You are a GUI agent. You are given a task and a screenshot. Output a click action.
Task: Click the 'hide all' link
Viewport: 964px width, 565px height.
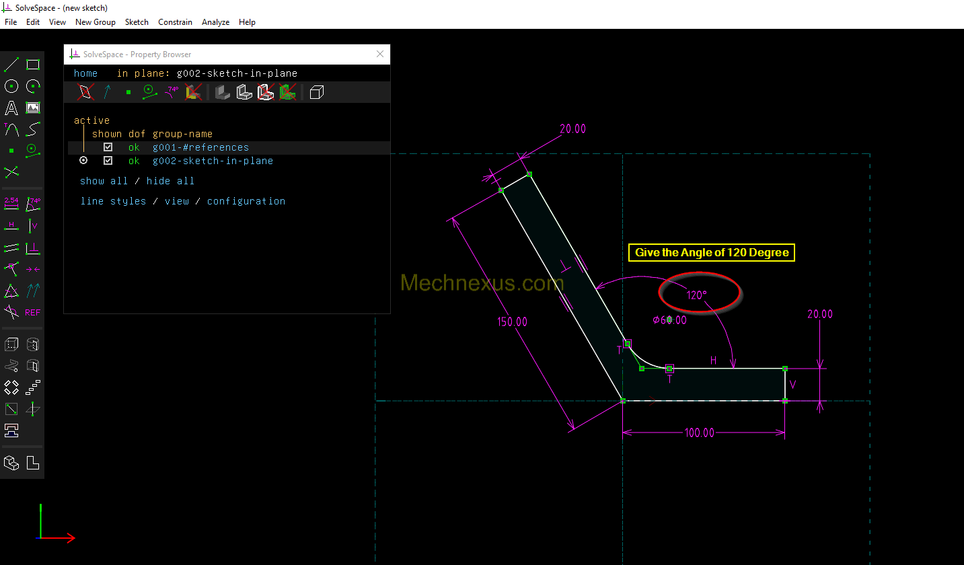tap(170, 181)
